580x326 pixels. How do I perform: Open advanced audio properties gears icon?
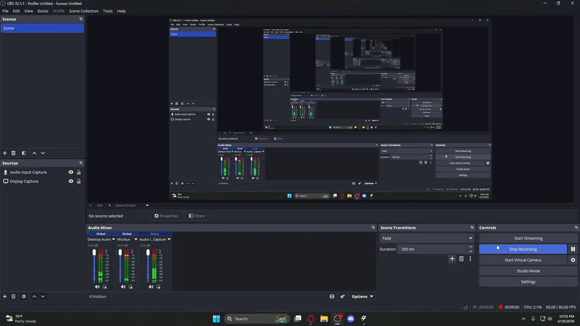tap(343, 296)
